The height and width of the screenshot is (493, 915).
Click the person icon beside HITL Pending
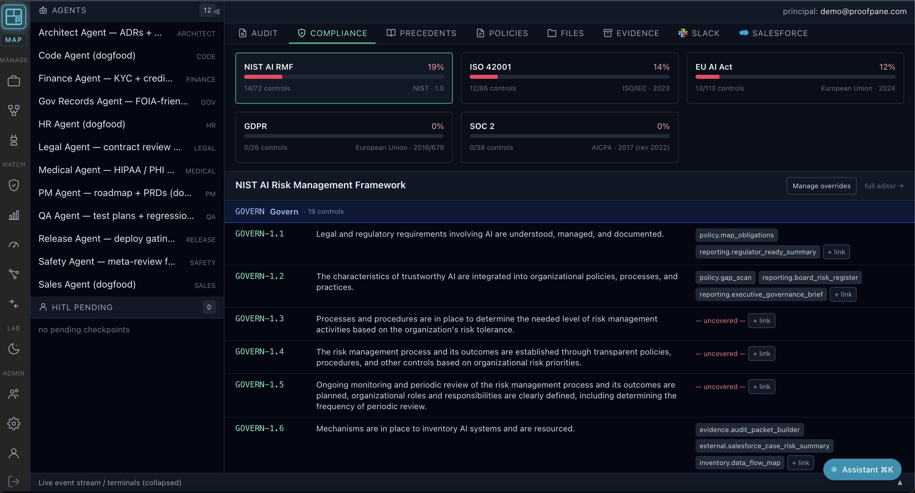pos(43,307)
